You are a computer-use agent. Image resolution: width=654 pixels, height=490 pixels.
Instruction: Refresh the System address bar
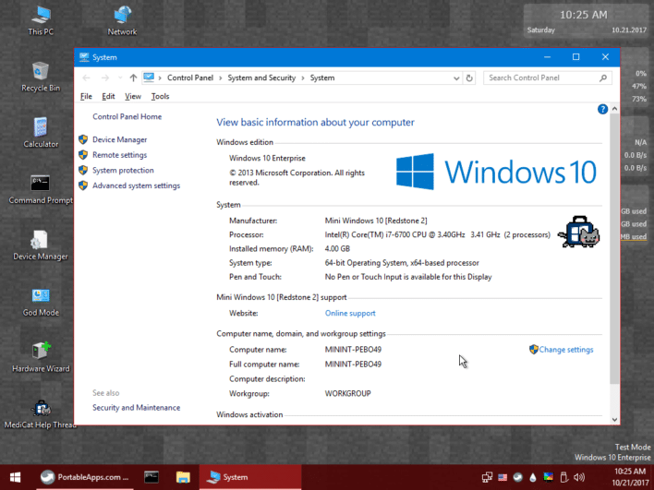[x=469, y=78]
